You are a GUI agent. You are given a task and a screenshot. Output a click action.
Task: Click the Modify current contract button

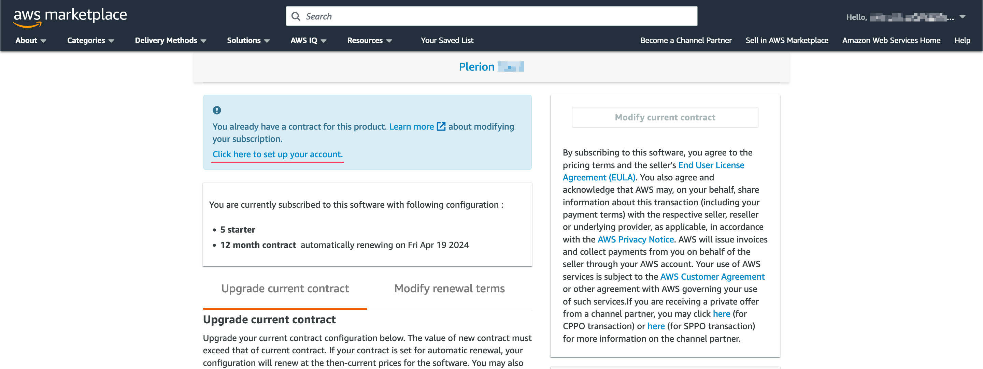(x=665, y=117)
